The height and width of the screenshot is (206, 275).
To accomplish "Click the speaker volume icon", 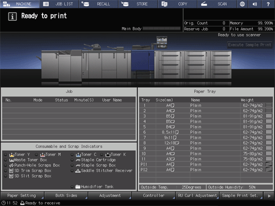I will click(255, 4).
